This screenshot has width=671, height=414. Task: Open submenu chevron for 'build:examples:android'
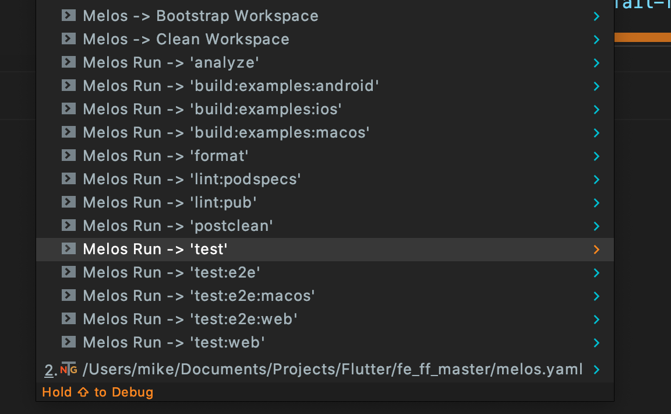[596, 86]
